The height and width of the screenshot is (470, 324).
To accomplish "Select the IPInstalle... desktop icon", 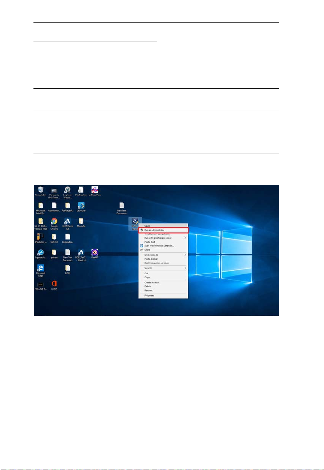I will (x=41, y=239).
